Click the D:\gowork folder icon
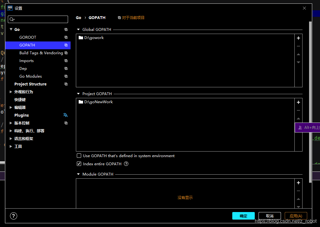This screenshot has height=227, width=320. [x=81, y=38]
